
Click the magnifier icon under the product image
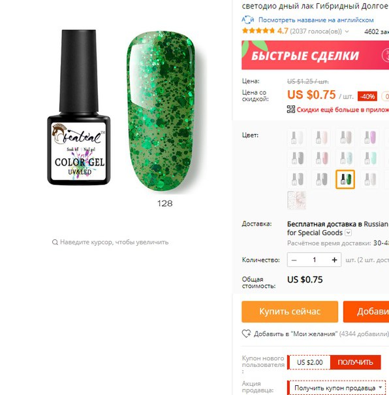[x=55, y=242]
